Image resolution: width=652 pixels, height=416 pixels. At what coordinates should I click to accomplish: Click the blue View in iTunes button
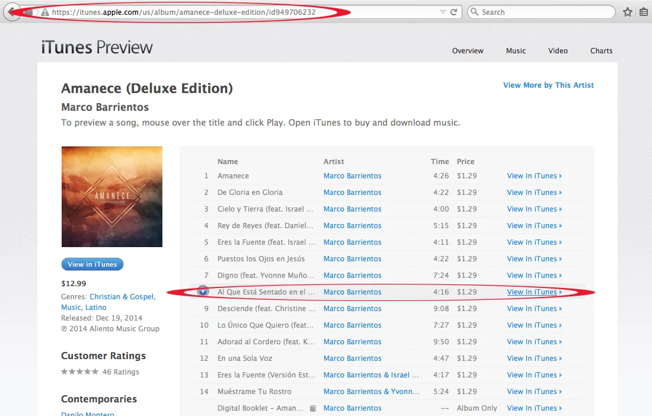tap(92, 264)
